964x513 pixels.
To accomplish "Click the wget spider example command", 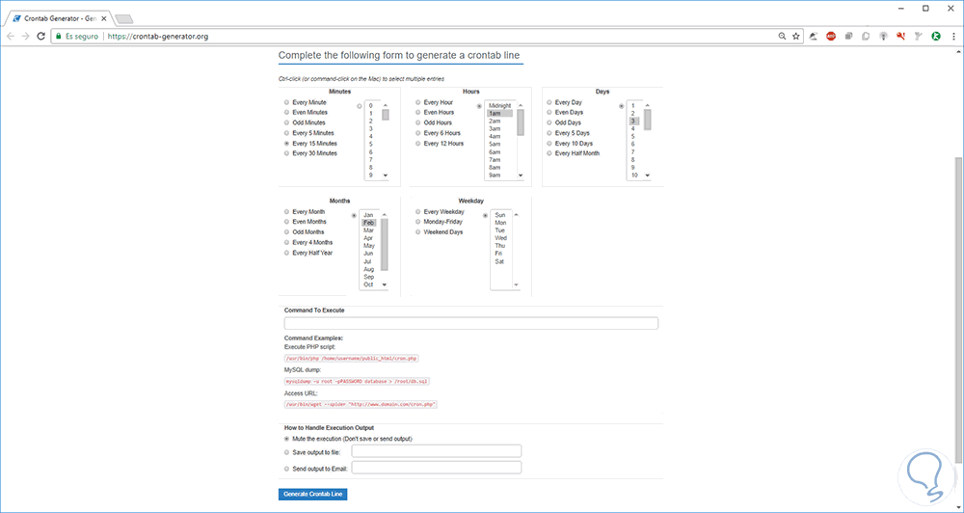I will [361, 405].
